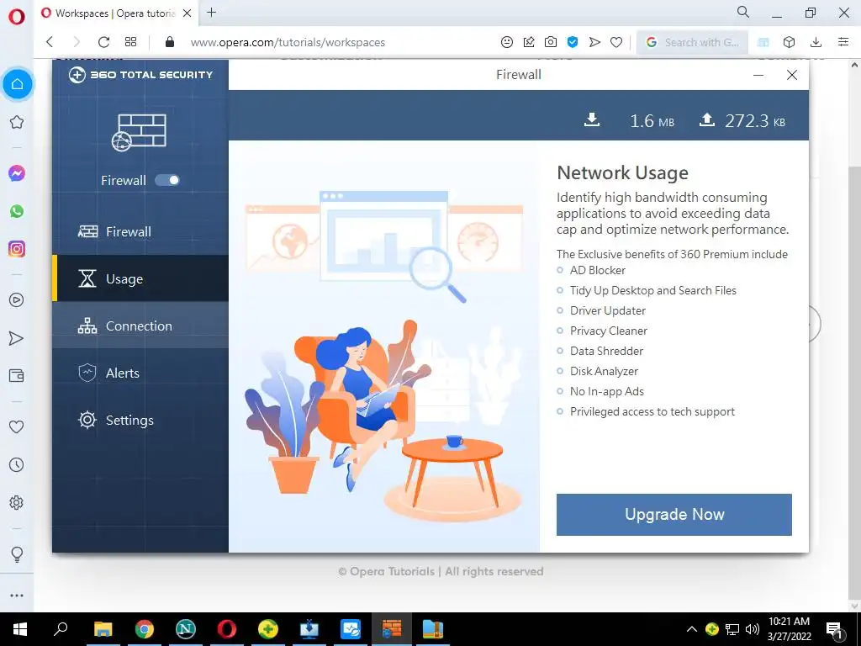Send page to My Flow arrow icon
This screenshot has width=861, height=646.
(594, 42)
